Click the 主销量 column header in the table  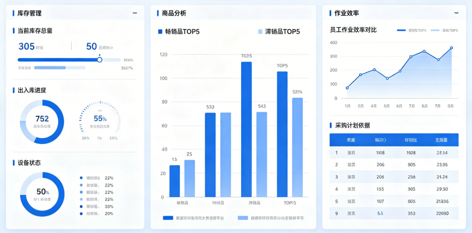(x=442, y=140)
